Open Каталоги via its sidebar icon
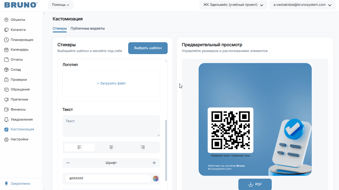 [x=7, y=30]
